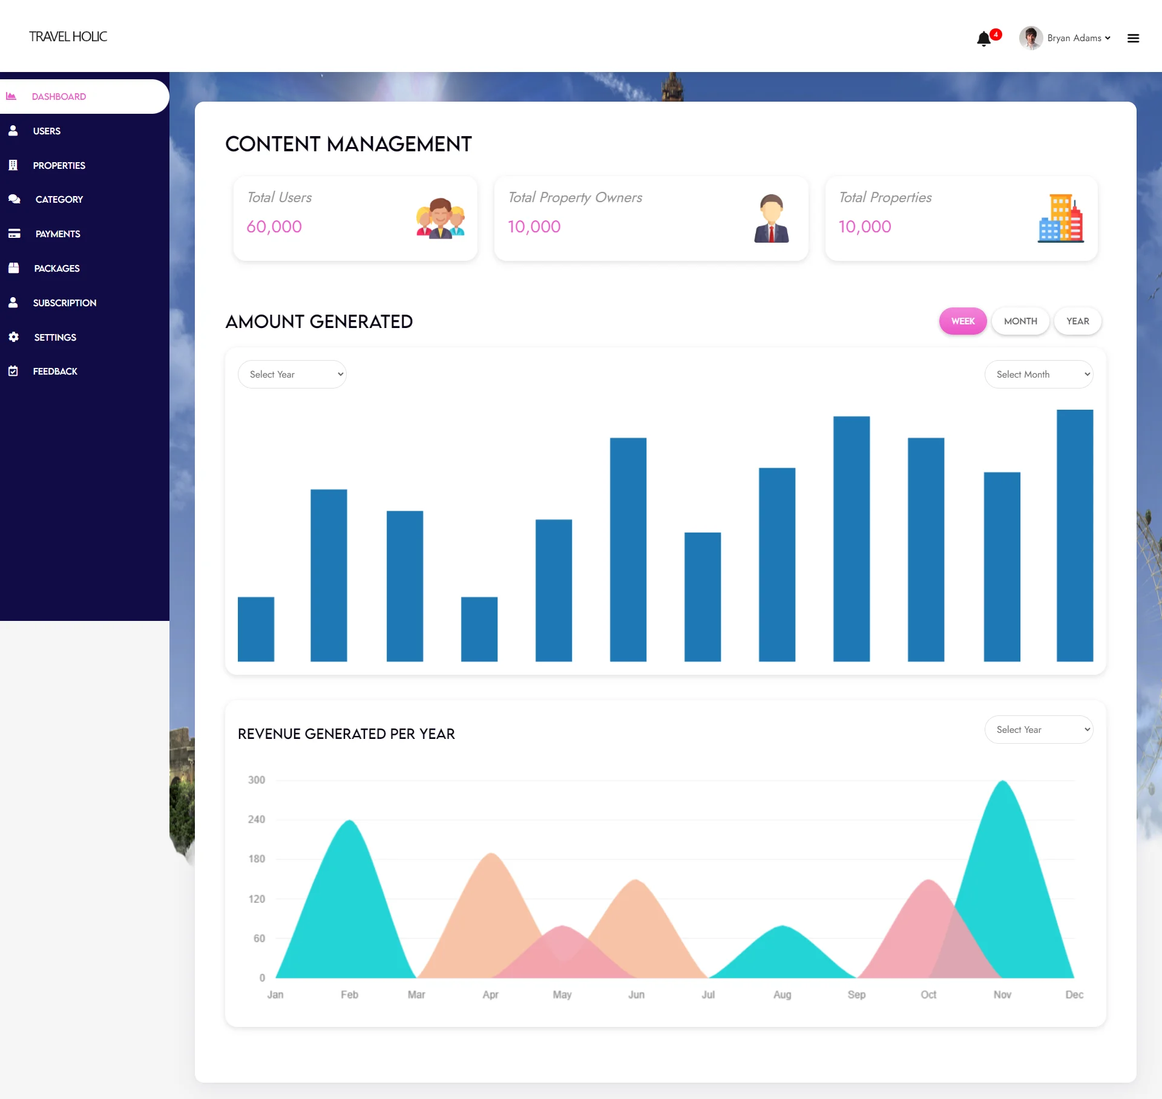Switch amount chart to WEEK view
1162x1099 pixels.
962,321
